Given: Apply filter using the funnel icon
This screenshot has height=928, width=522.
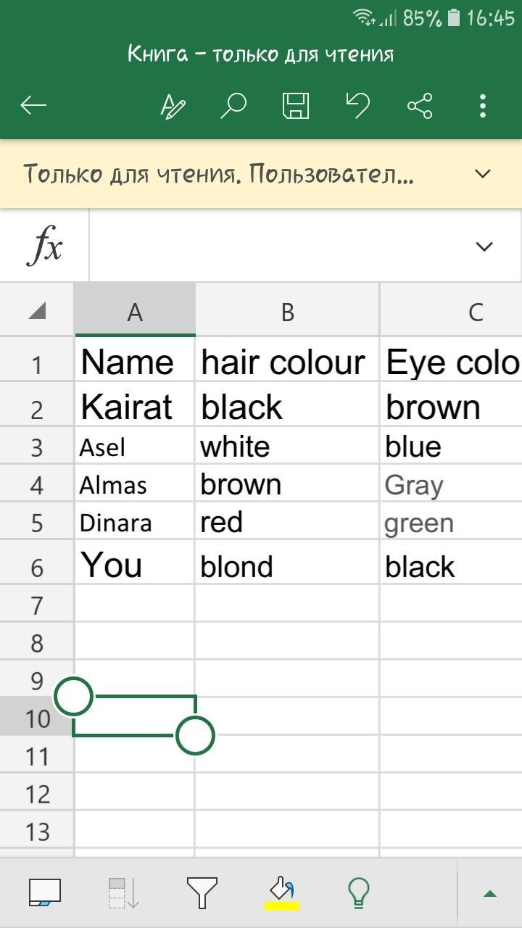Looking at the screenshot, I should [202, 892].
